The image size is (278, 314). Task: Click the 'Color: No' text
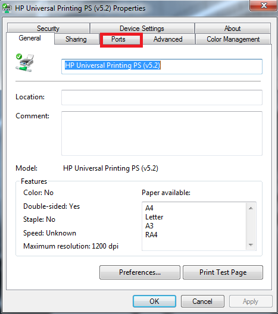(39, 193)
